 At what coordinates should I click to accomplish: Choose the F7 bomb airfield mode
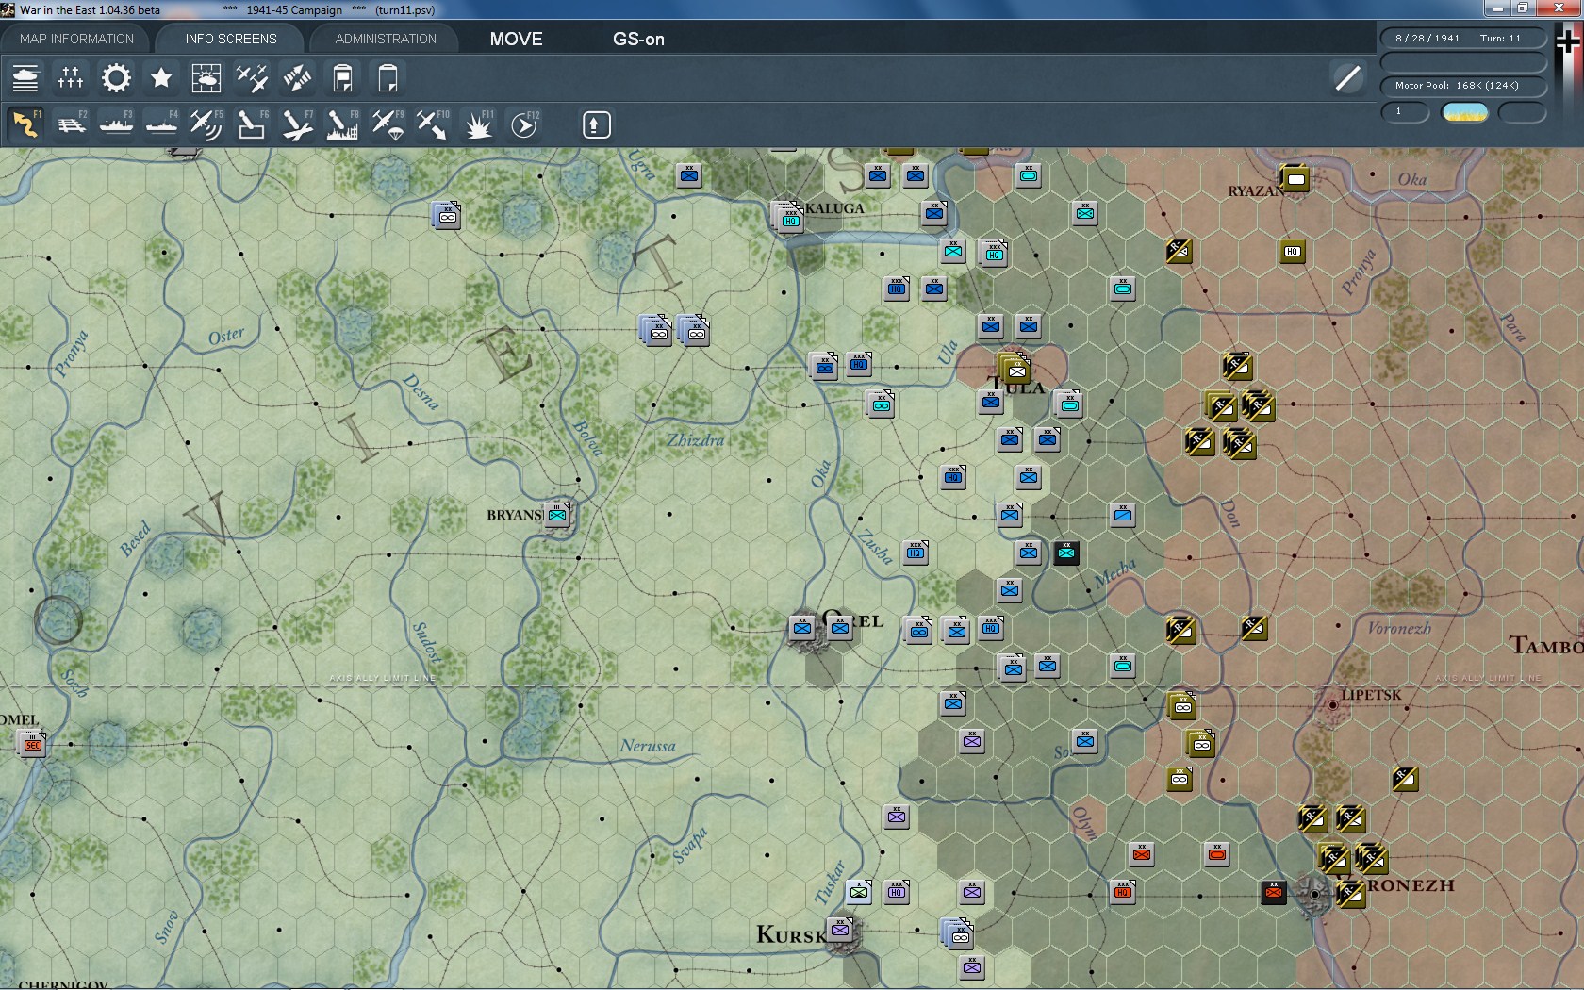click(x=297, y=124)
